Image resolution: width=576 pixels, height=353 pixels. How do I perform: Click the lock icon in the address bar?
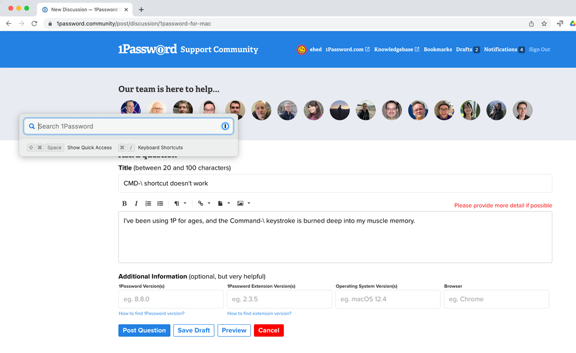coord(50,24)
